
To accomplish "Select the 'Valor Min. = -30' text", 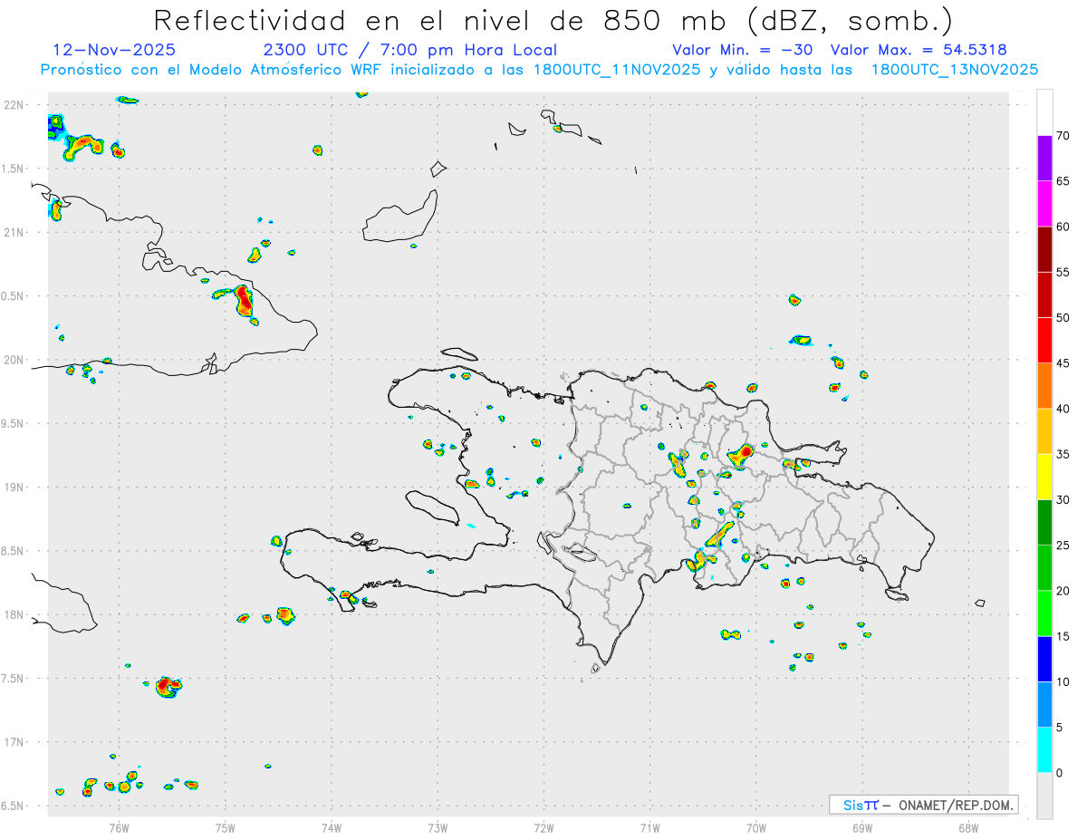I will 742,50.
